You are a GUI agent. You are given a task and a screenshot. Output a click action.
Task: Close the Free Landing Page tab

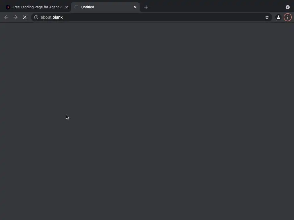67,7
